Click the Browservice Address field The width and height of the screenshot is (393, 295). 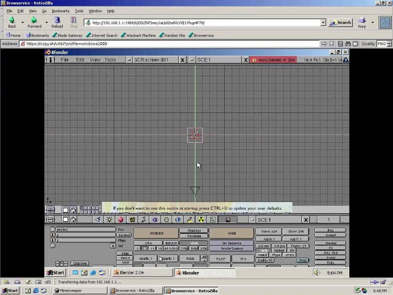[170, 44]
